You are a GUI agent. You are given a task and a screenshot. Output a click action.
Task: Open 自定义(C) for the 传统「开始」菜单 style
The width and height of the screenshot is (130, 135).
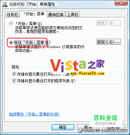click(x=109, y=42)
